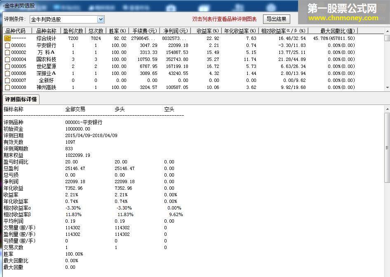
Task: Click the 指标名称 heading
Action: point(14,109)
